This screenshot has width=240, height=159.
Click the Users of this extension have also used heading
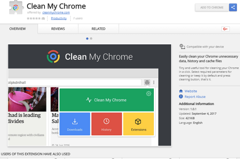[36, 154]
